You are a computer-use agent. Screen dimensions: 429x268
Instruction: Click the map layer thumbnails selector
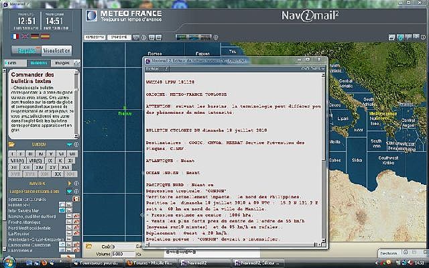coord(194,37)
